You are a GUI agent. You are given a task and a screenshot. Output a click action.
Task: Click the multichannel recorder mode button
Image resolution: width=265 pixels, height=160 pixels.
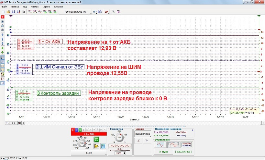(x=187, y=145)
